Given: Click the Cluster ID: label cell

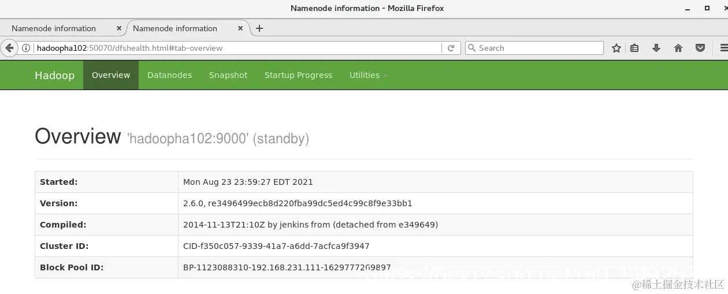Looking at the screenshot, I should point(106,246).
